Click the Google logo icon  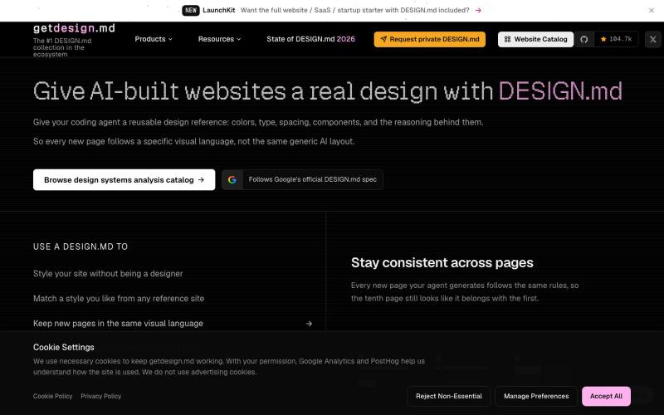[232, 179]
